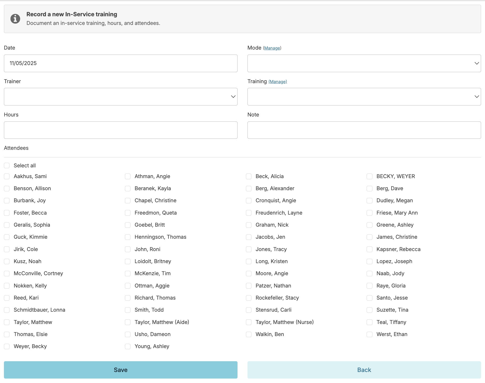Select attendee Taylor, Matthew (Nurse)
The height and width of the screenshot is (383, 485).
pos(249,322)
